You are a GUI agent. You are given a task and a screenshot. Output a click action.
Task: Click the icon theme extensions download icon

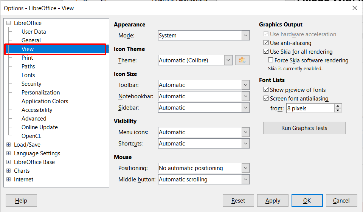click(x=242, y=60)
